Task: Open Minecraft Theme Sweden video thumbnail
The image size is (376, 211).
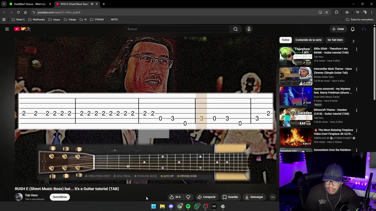Action: [x=296, y=117]
